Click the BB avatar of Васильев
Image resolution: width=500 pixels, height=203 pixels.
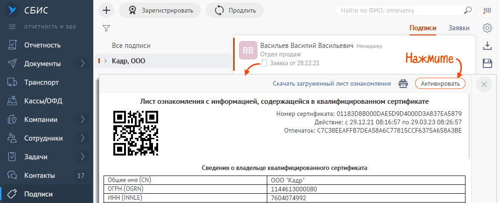click(248, 50)
